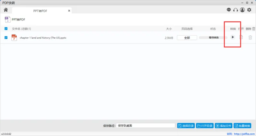Open the user account icon
The width and height of the screenshot is (256, 136).
[x=242, y=10]
